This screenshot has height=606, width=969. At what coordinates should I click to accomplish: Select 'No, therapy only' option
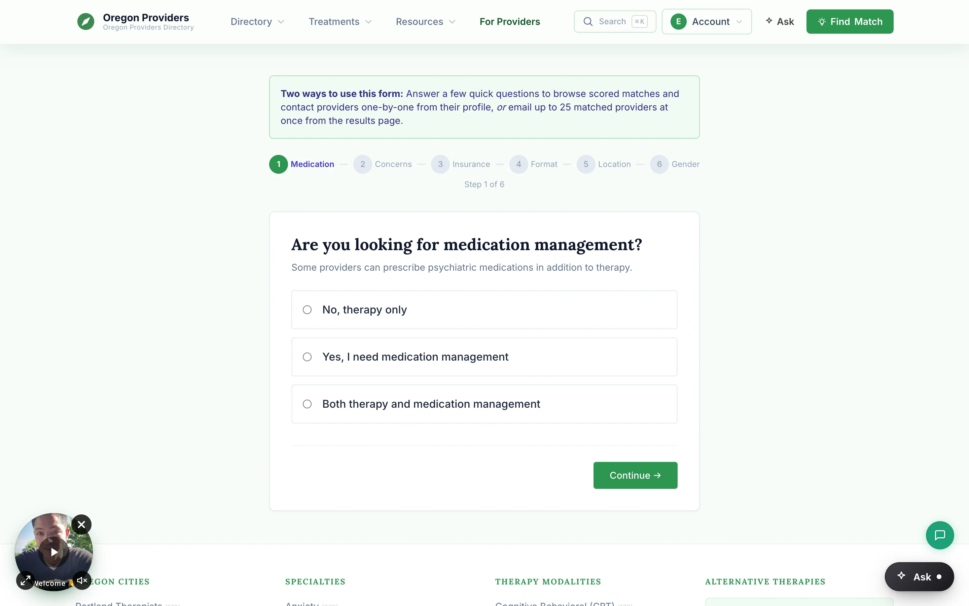pos(484,310)
